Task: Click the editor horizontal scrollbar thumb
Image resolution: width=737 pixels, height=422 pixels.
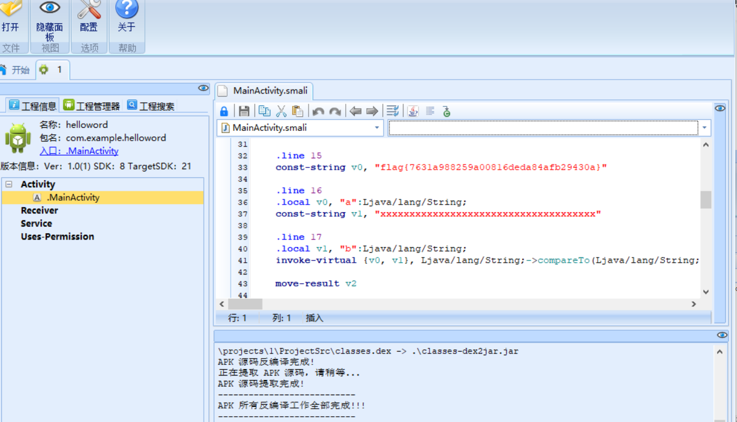Action: [245, 304]
